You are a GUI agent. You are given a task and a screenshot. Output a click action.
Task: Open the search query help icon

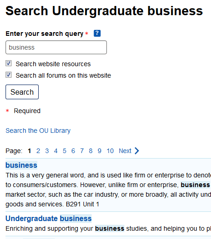[97, 33]
